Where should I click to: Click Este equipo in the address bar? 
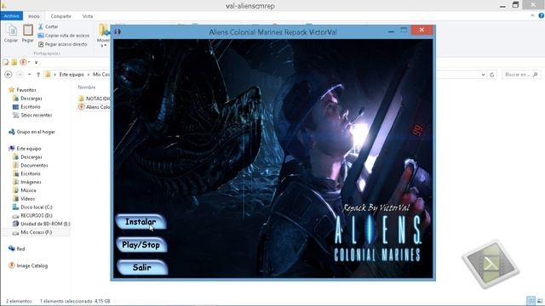[x=72, y=75]
